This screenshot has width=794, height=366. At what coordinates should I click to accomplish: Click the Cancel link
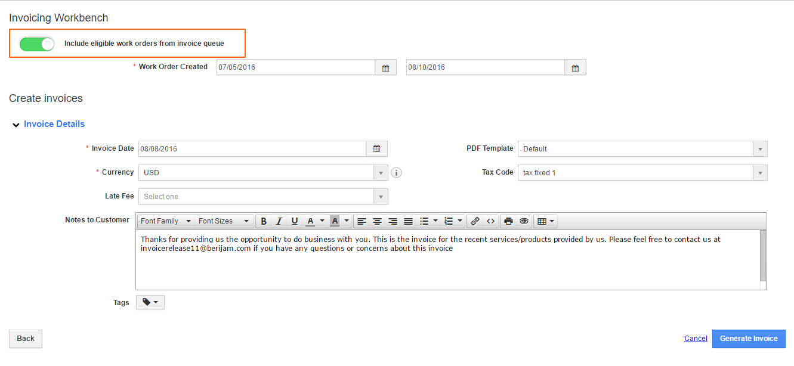(x=696, y=339)
